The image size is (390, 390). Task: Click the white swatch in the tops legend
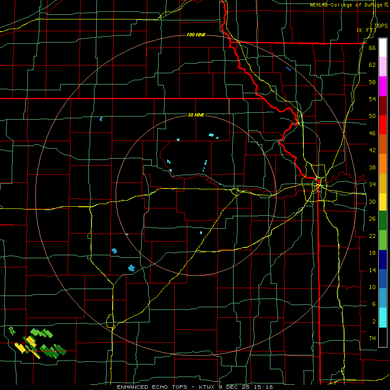pos(383,48)
